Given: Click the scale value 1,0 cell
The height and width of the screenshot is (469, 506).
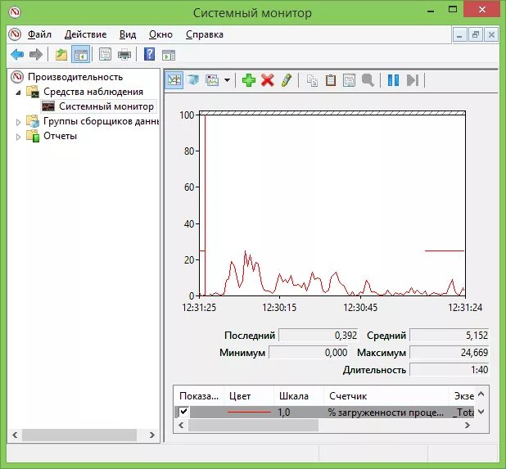Looking at the screenshot, I should pyautogui.click(x=284, y=412).
